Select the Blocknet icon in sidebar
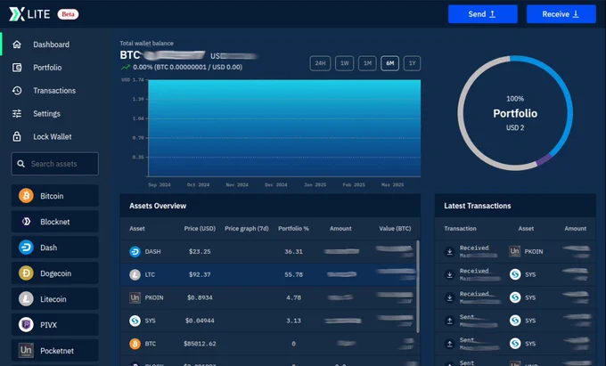 click(x=26, y=222)
